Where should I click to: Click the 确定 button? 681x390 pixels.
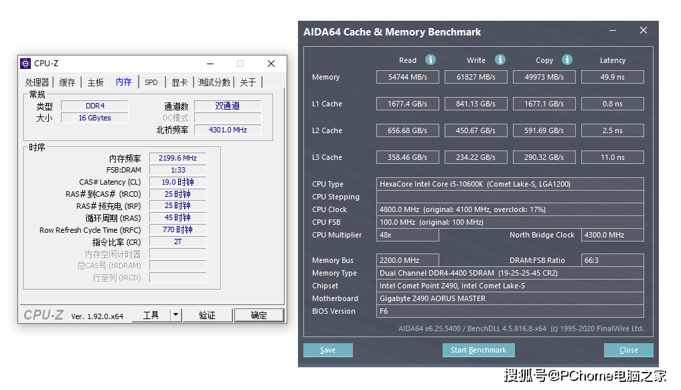click(x=259, y=315)
